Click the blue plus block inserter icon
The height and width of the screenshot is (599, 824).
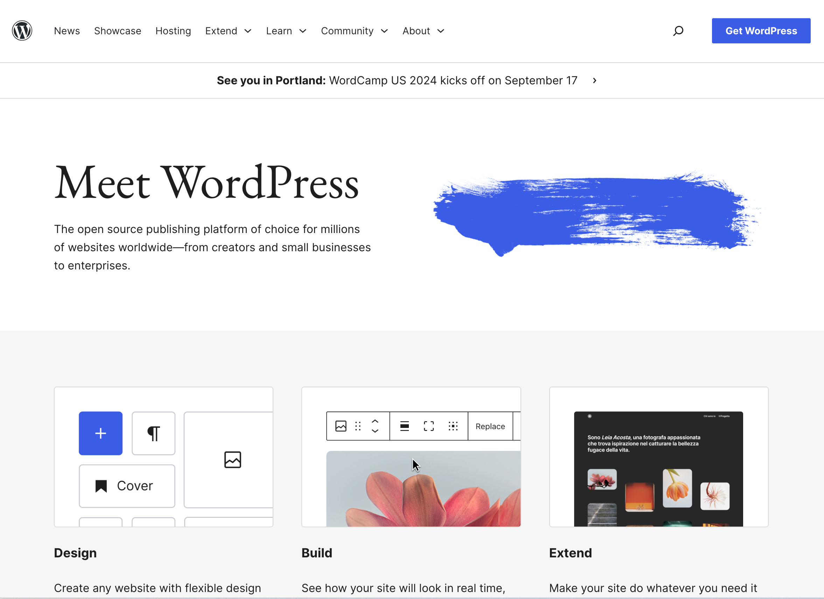[101, 433]
